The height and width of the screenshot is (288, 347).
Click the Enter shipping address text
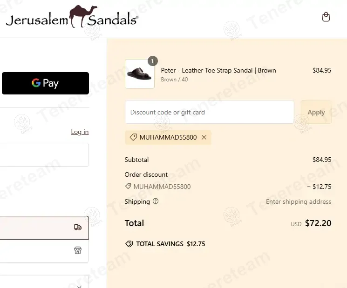point(299,201)
